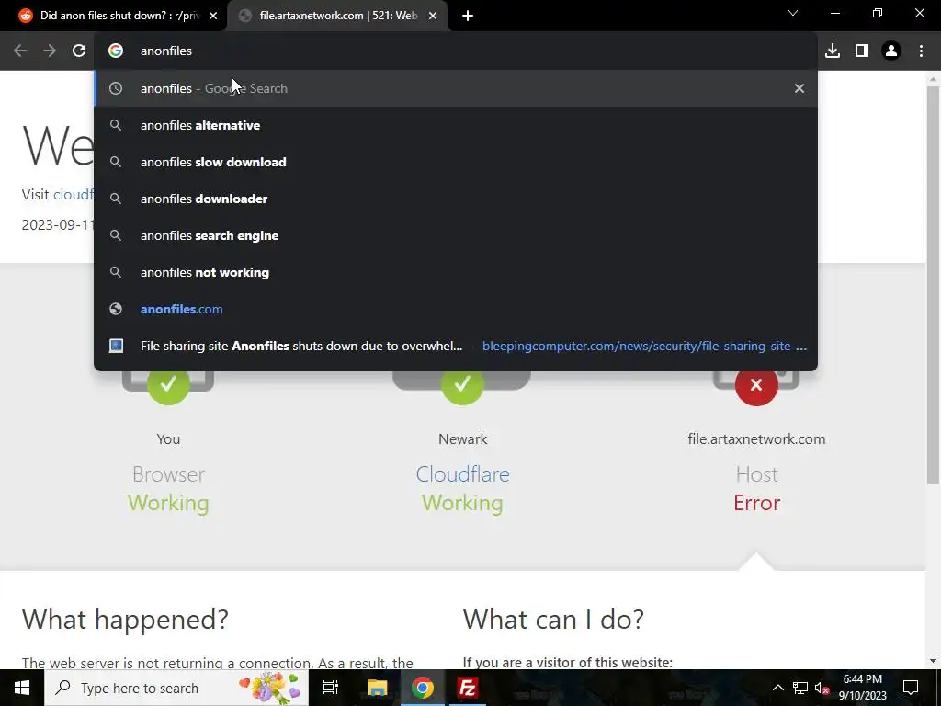This screenshot has width=941, height=706.
Task: Open Chrome three-dot menu
Action: click(x=921, y=51)
